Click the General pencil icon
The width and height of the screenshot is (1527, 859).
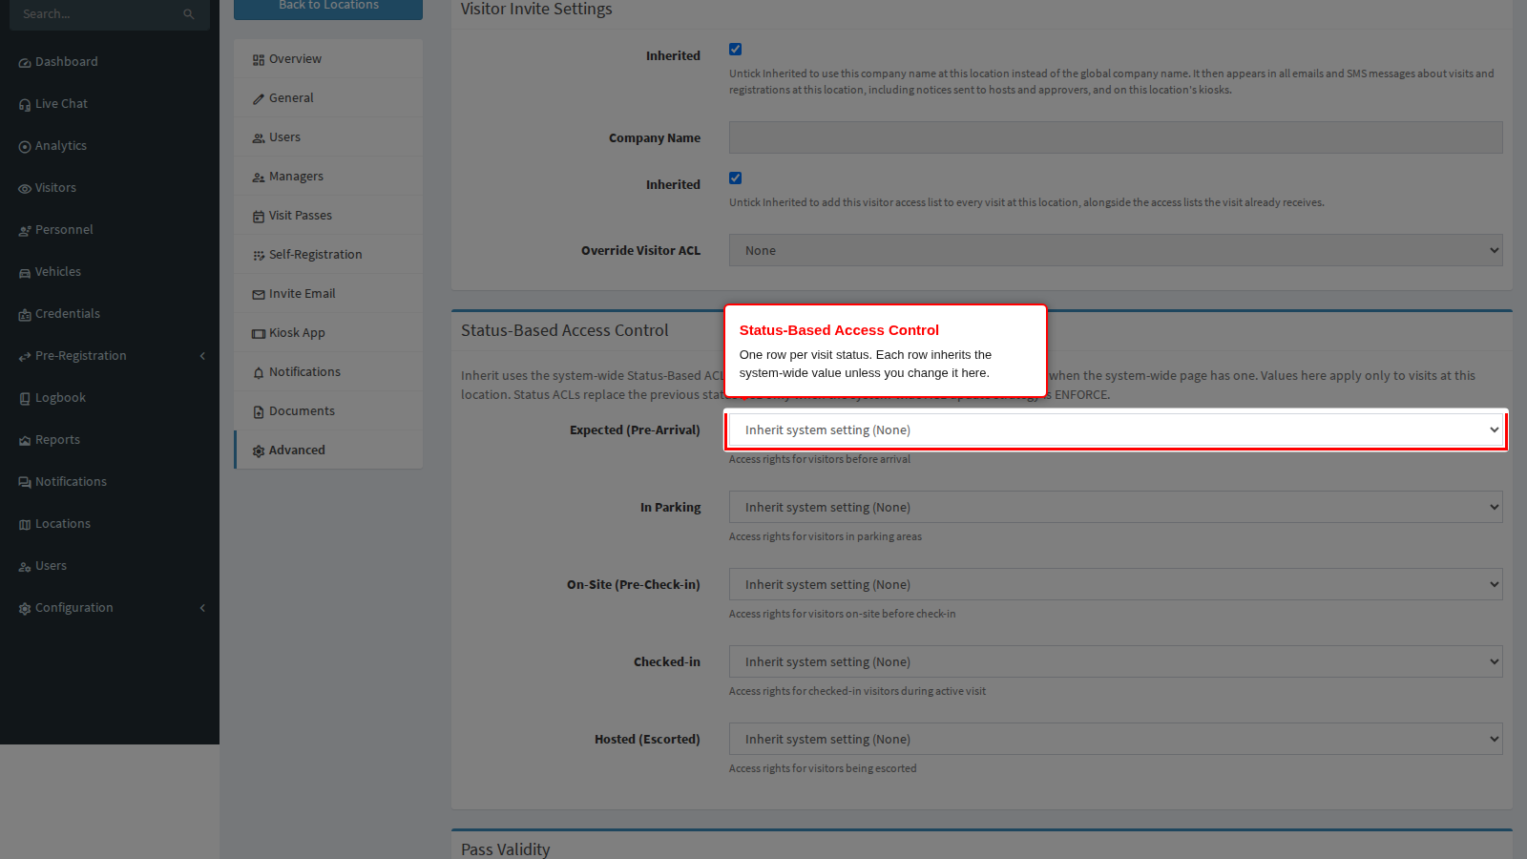(259, 99)
